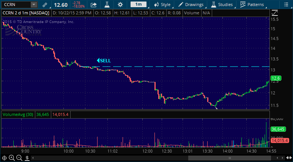
Task: Click the share arrow icon
Action: [94, 5]
